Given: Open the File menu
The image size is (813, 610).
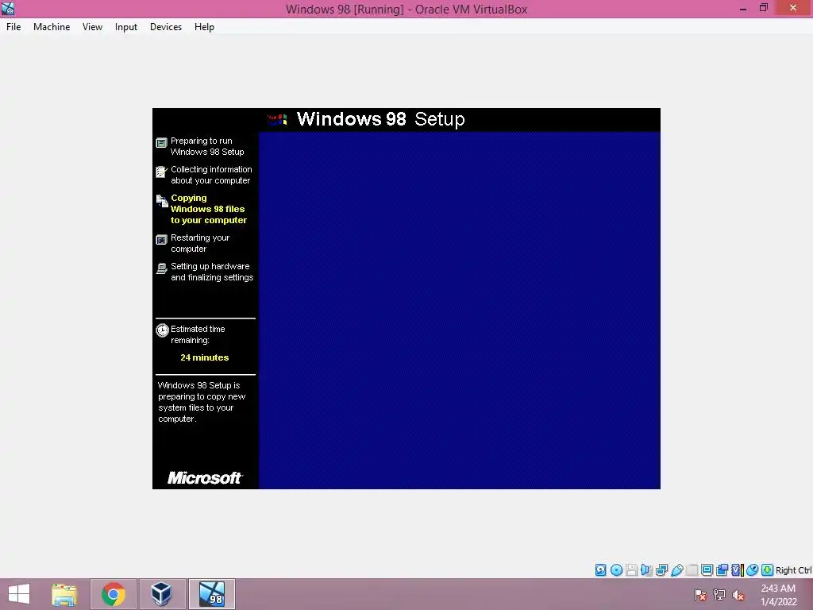Looking at the screenshot, I should click(x=13, y=27).
